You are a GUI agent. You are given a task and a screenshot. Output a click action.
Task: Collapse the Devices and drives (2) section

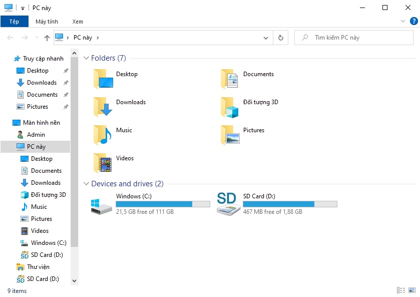[x=86, y=184]
